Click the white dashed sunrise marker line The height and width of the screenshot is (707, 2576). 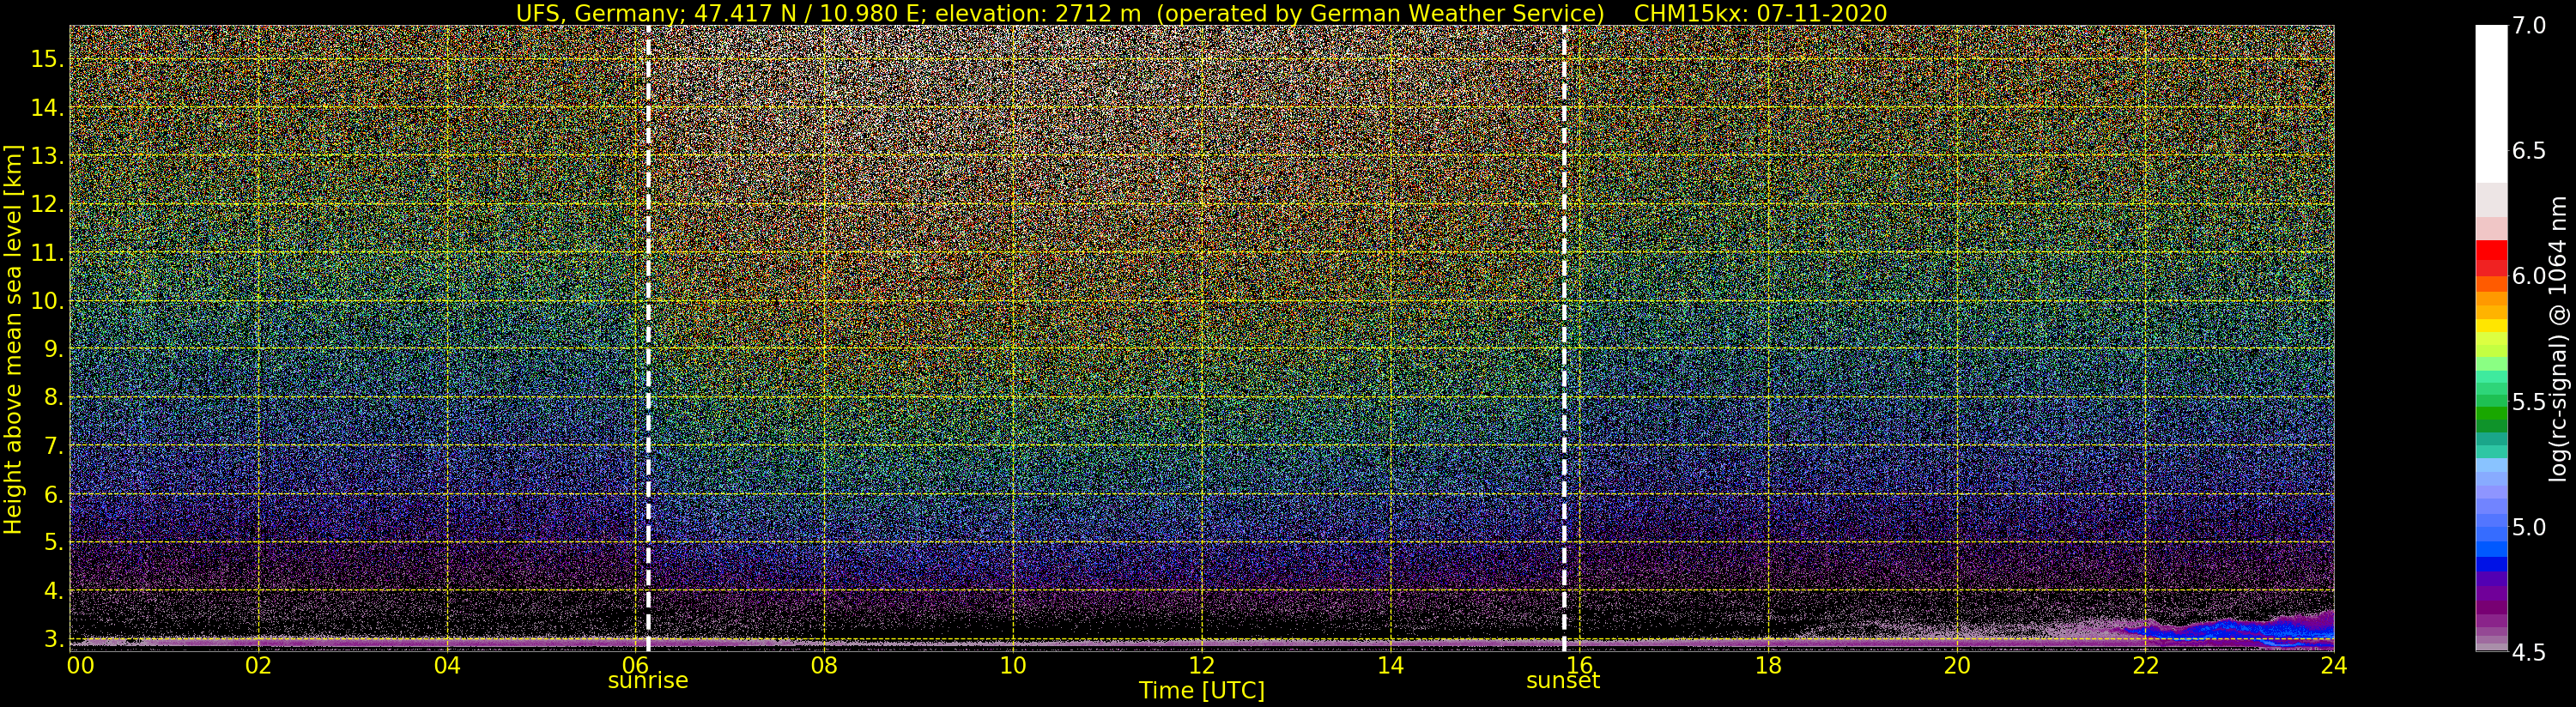(x=648, y=338)
